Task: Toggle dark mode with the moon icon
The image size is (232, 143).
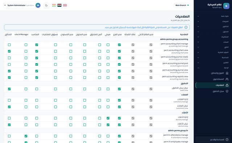Action: 46,5
